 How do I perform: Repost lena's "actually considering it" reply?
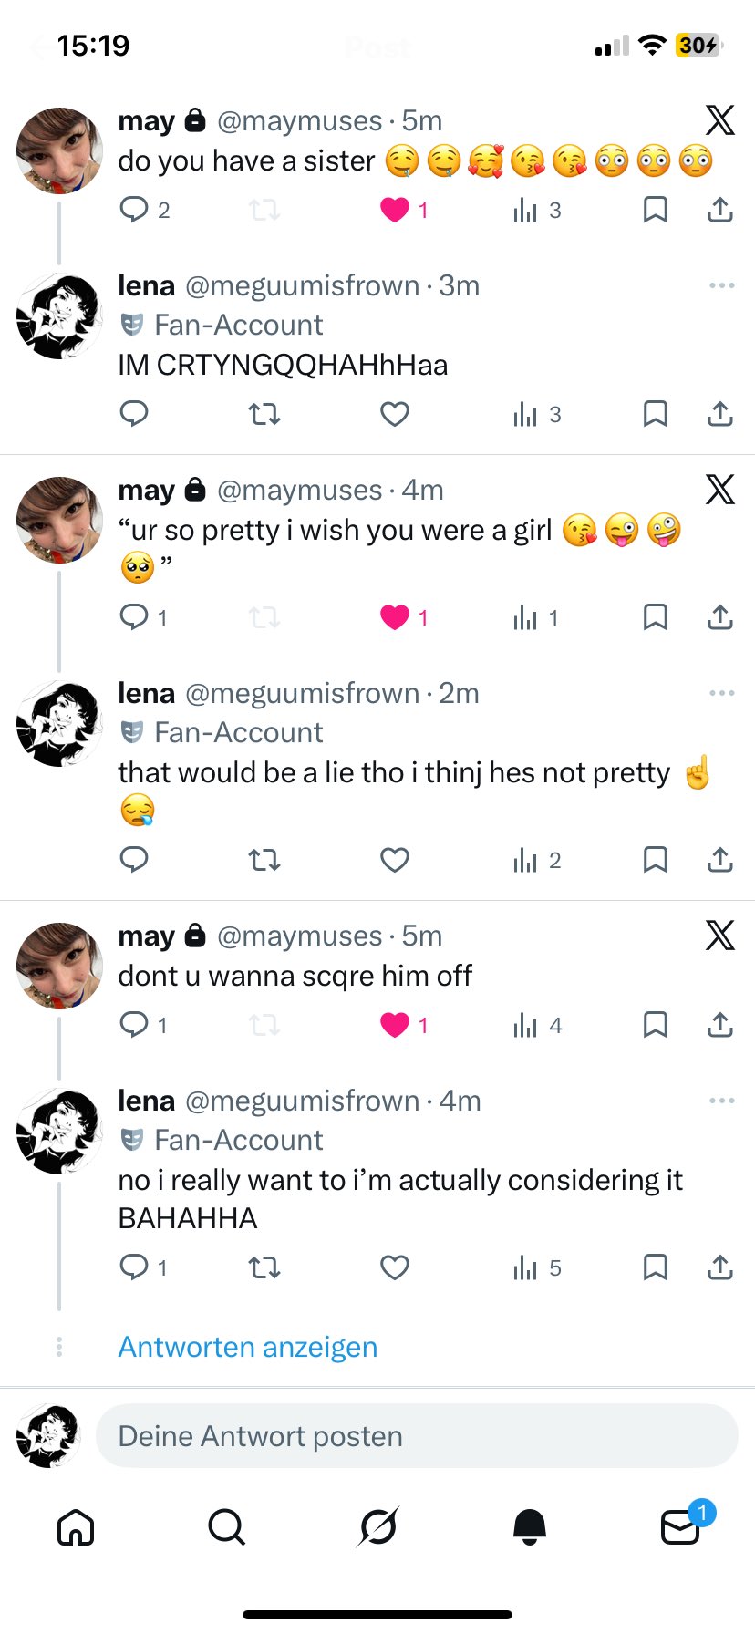264,1267
